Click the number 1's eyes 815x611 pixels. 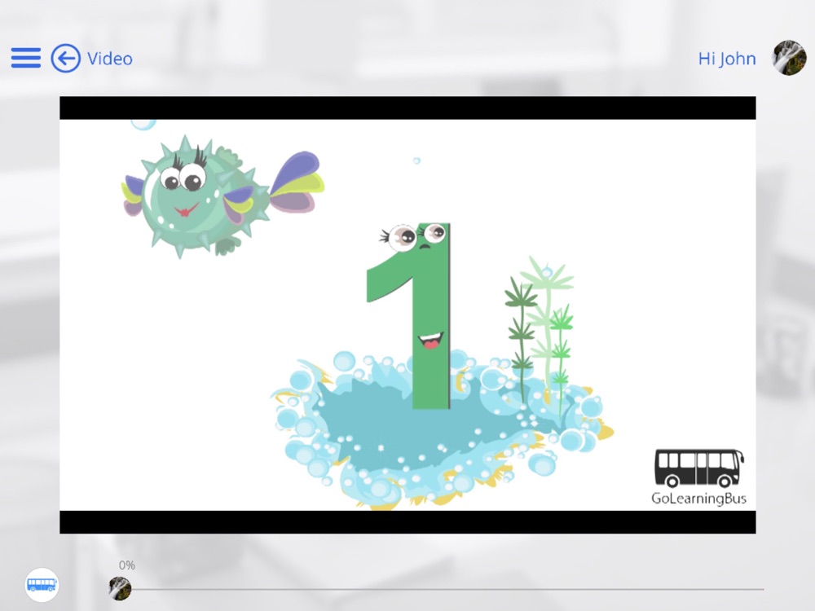pyautogui.click(x=416, y=236)
